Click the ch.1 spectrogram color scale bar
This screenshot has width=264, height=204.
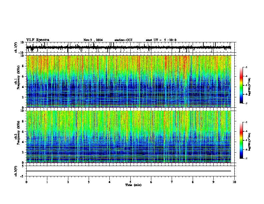pos(241,85)
